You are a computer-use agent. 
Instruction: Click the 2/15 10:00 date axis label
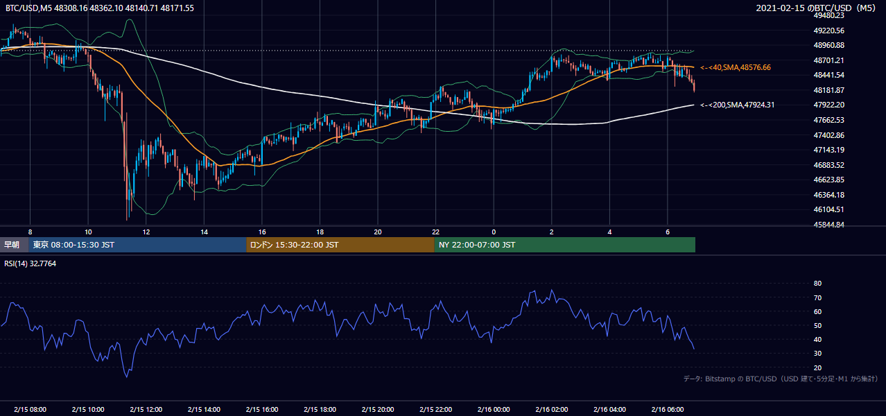pyautogui.click(x=88, y=410)
